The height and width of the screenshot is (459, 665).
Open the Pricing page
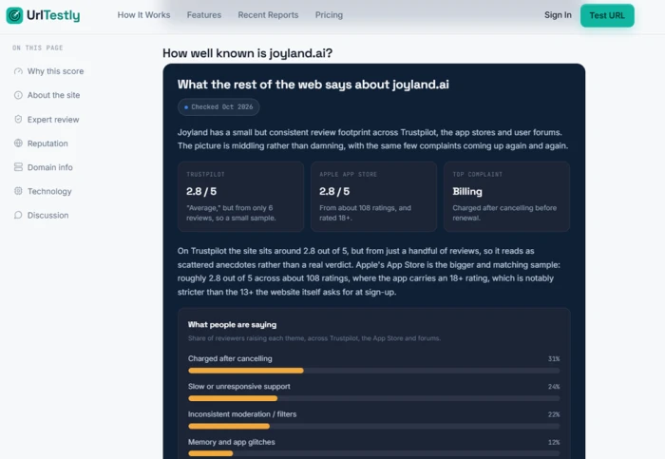tap(329, 15)
